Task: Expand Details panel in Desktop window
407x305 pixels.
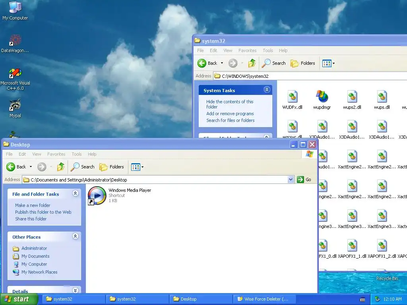Action: coord(75,290)
